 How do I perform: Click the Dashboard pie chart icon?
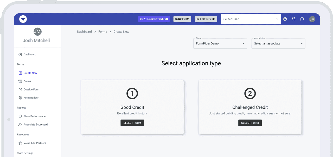[x=20, y=55]
